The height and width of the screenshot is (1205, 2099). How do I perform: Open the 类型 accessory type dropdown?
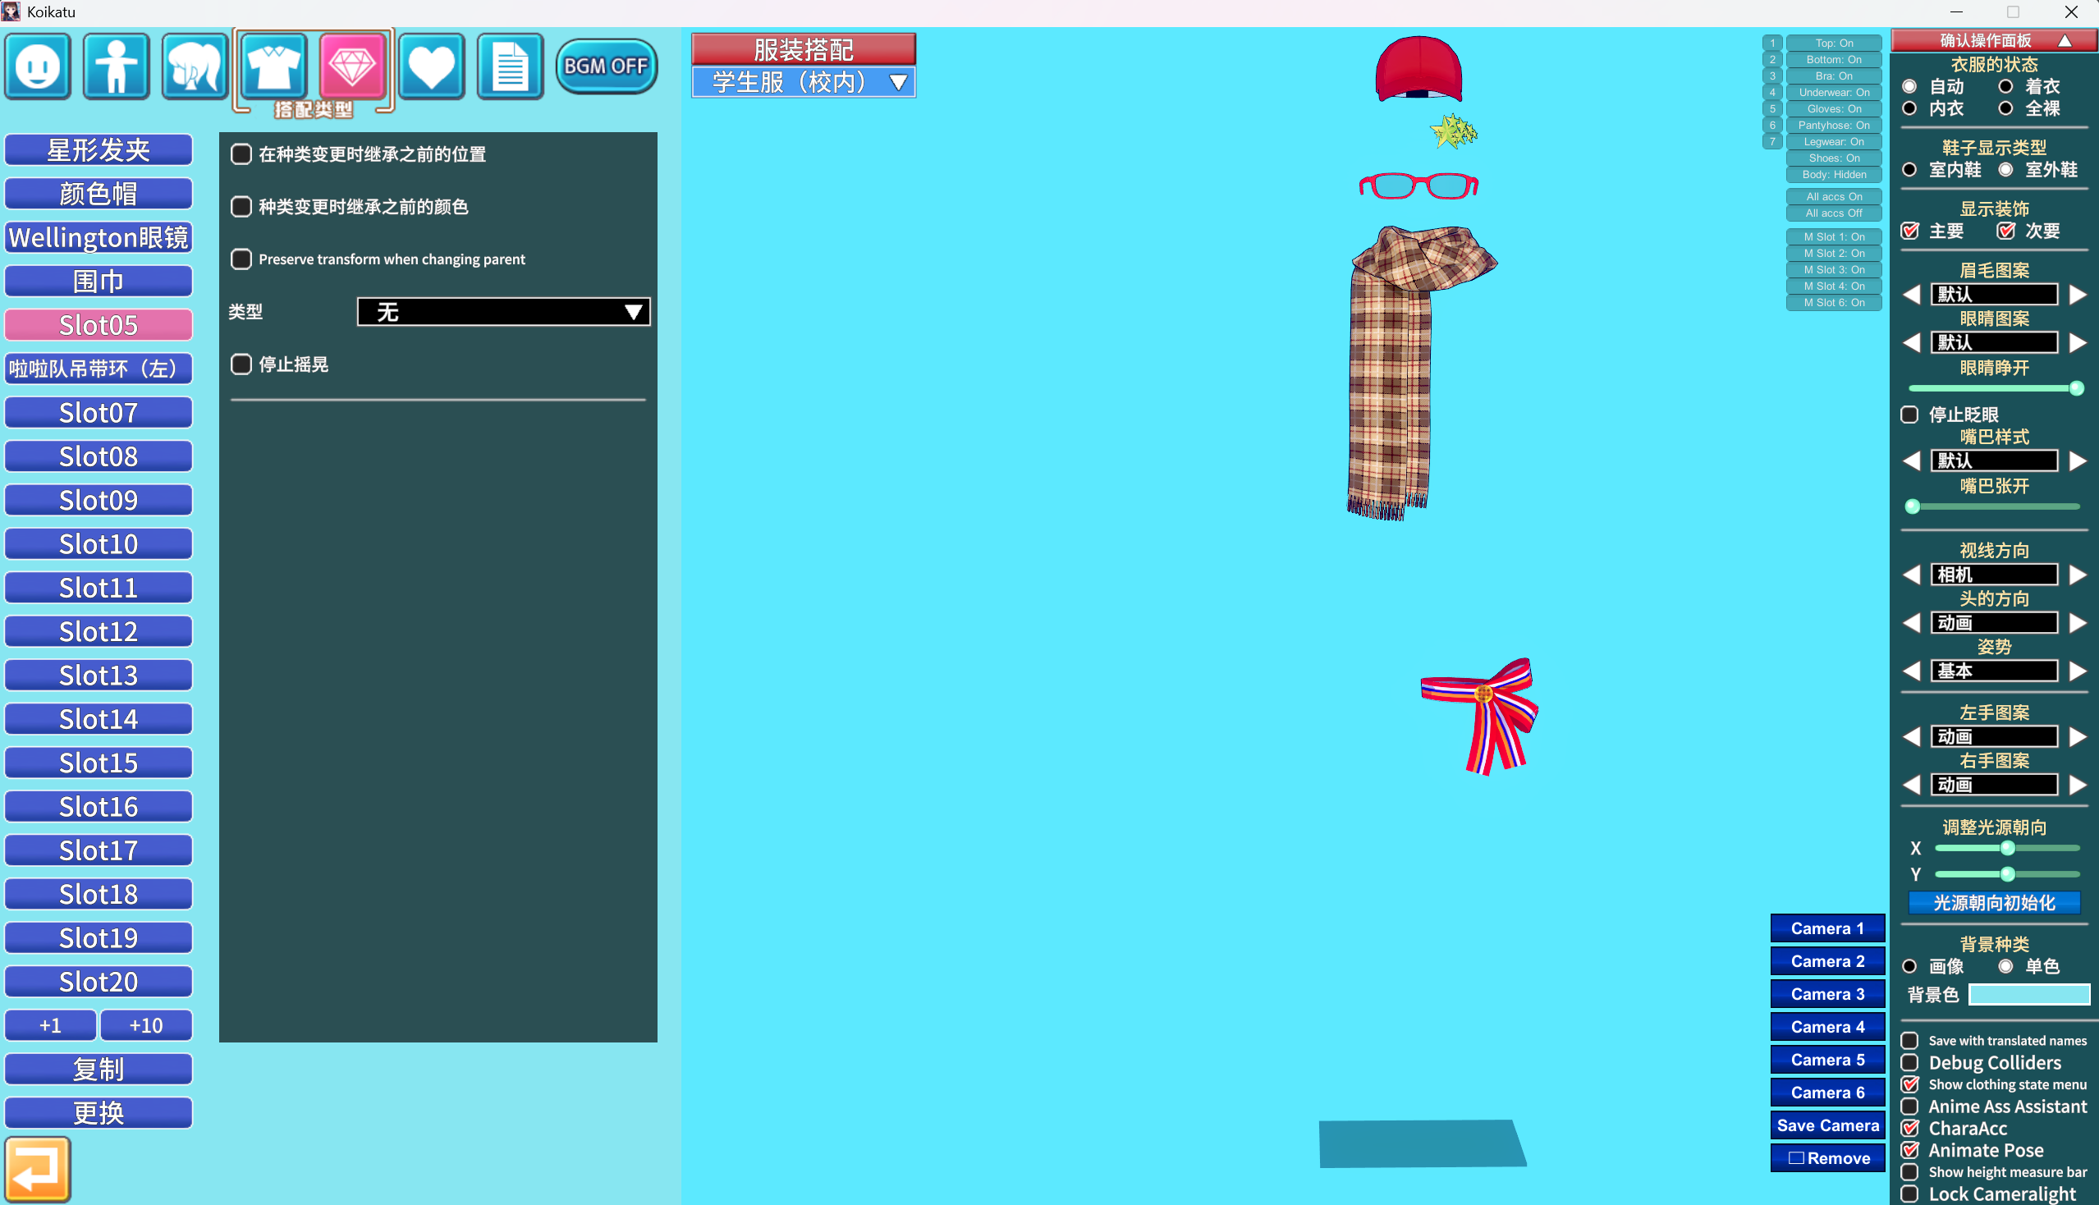503,312
